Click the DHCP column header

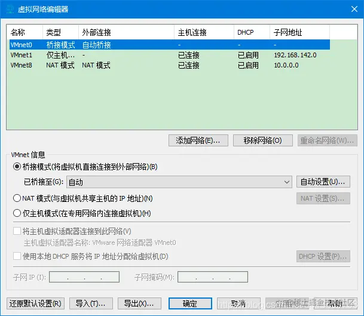click(252, 32)
